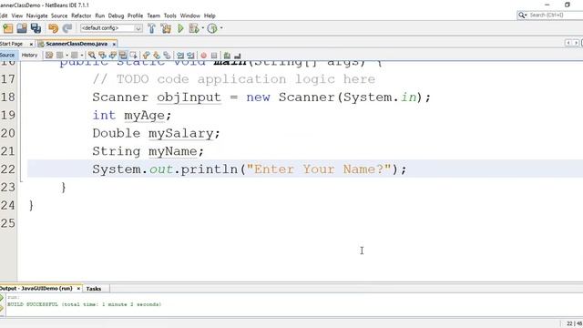This screenshot has height=328, width=583.
Task: Click the Clean and Build icon
Action: (166, 28)
